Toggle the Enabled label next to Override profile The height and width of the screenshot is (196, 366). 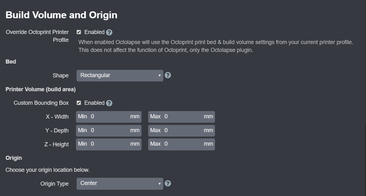(94, 32)
